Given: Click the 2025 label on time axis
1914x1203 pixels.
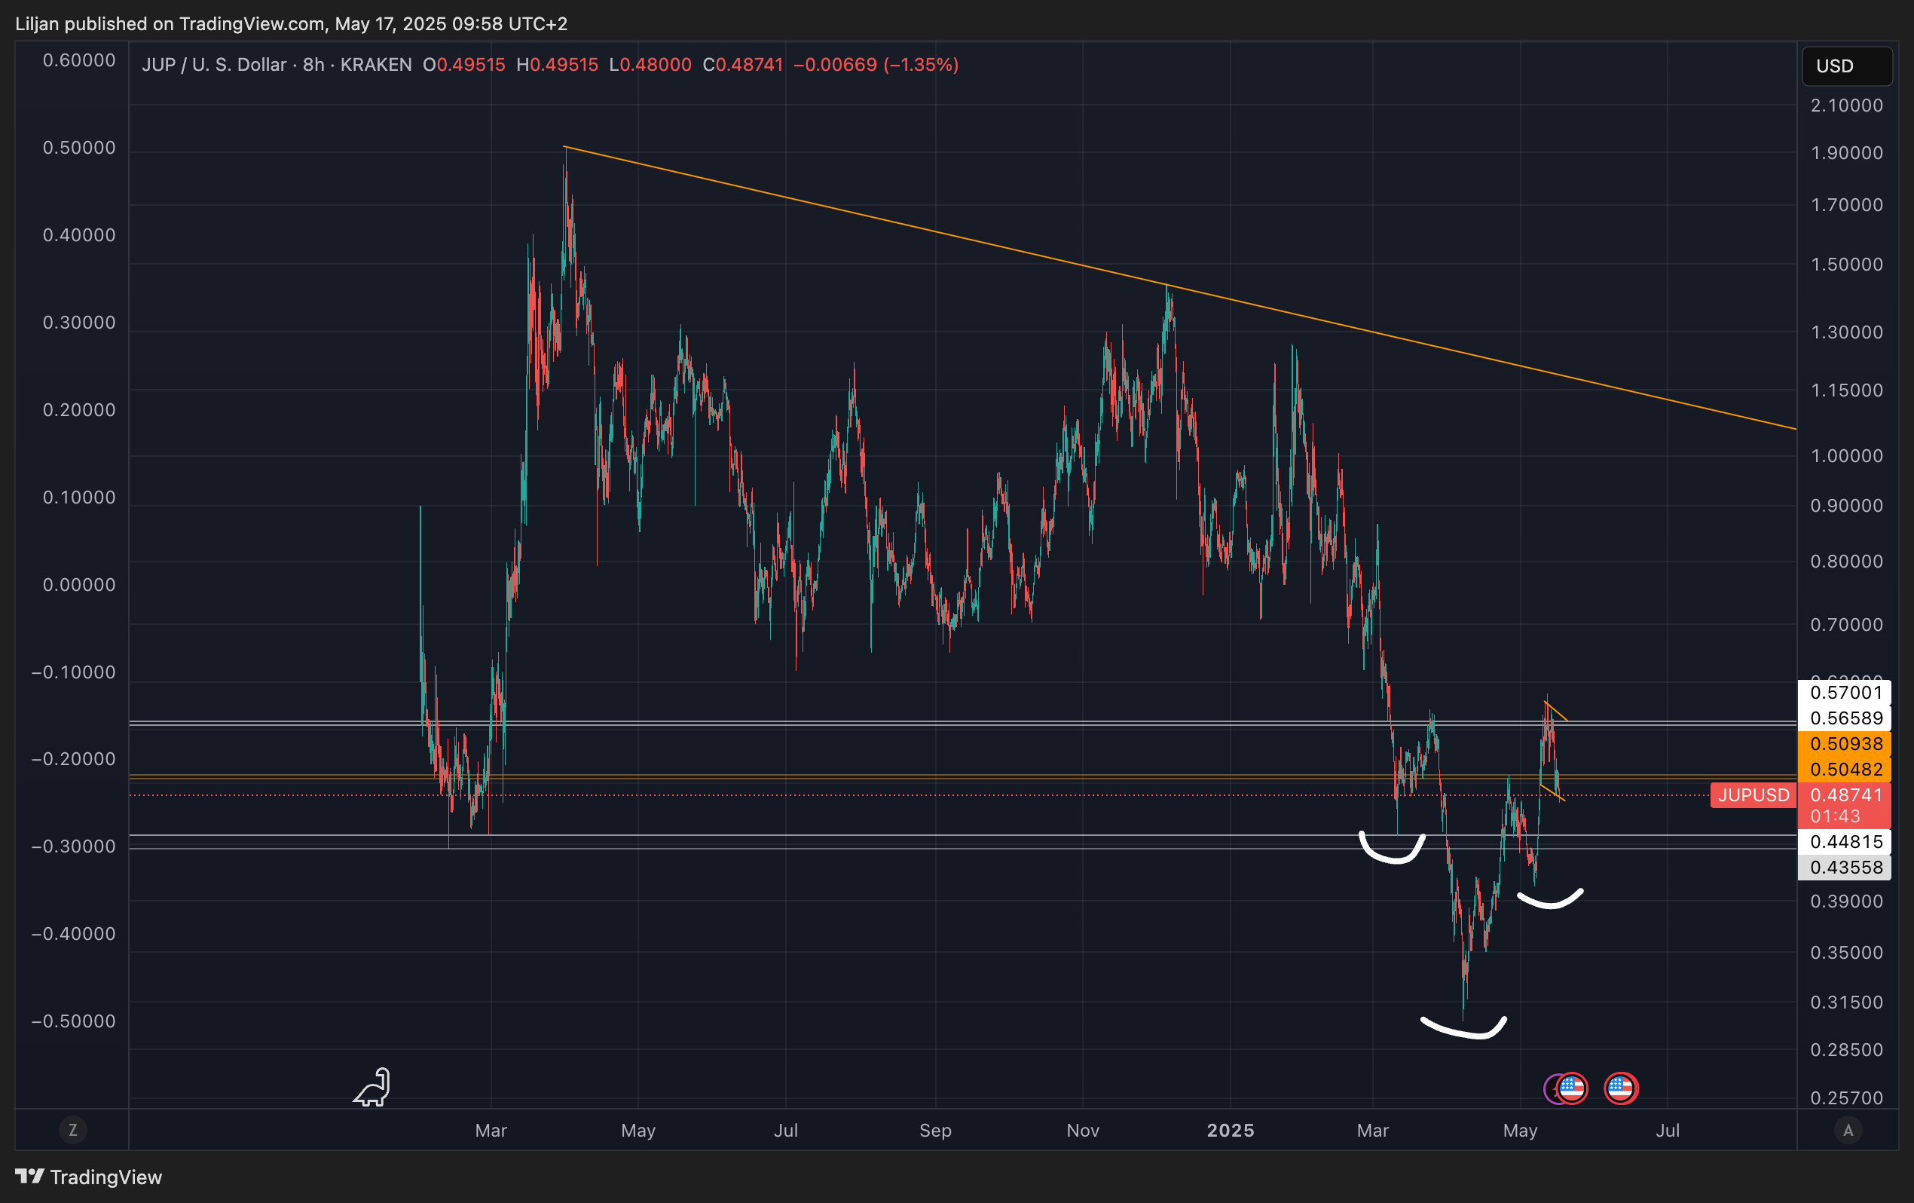Looking at the screenshot, I should click(x=1231, y=1130).
